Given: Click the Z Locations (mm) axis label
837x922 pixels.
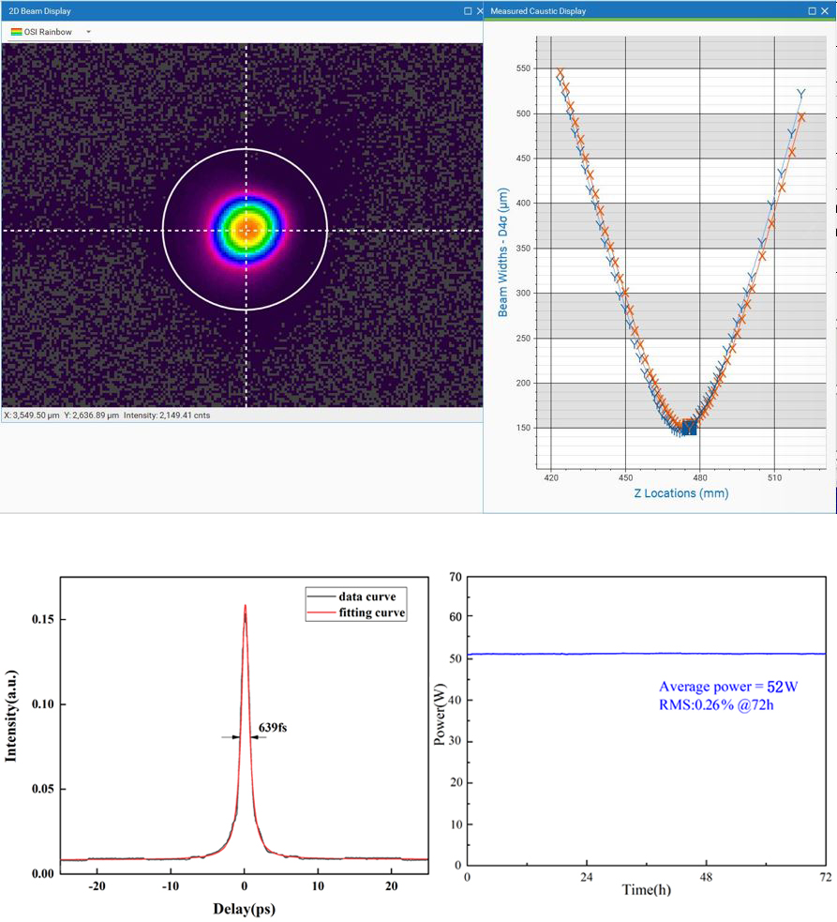Looking at the screenshot, I should click(679, 493).
